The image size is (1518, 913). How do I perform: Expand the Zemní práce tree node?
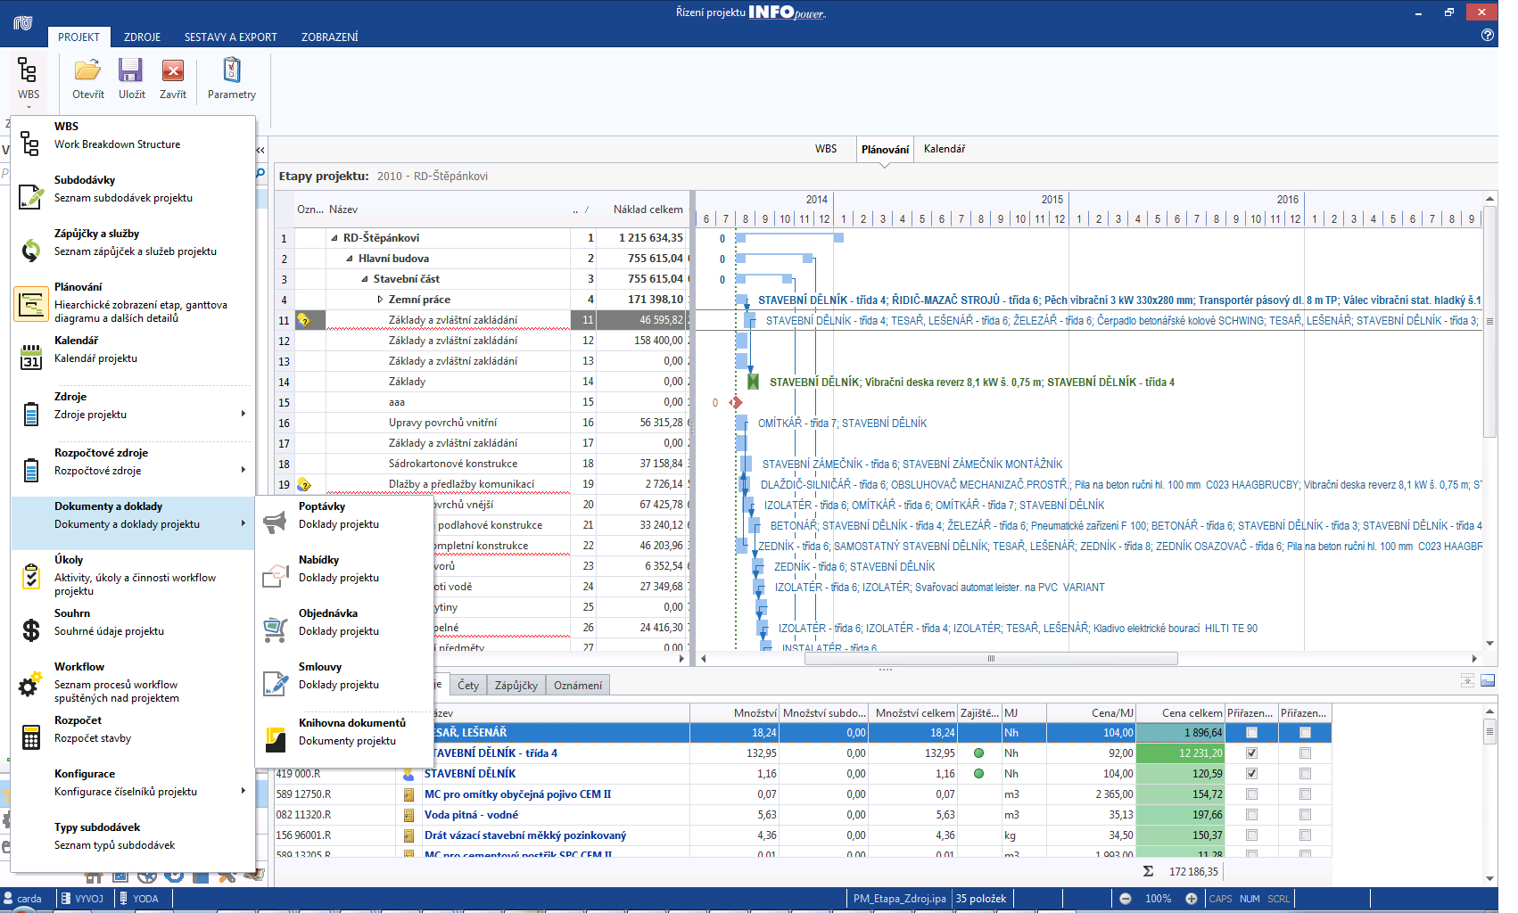380,300
